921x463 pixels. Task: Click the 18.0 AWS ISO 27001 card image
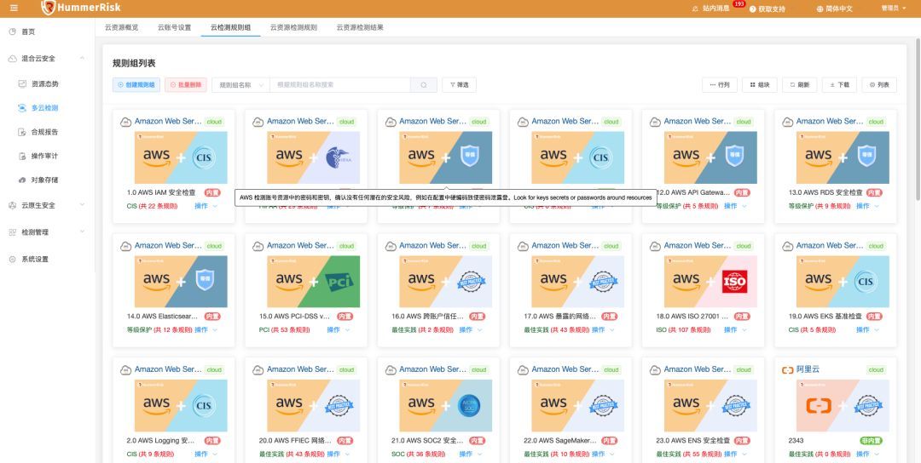710,282
